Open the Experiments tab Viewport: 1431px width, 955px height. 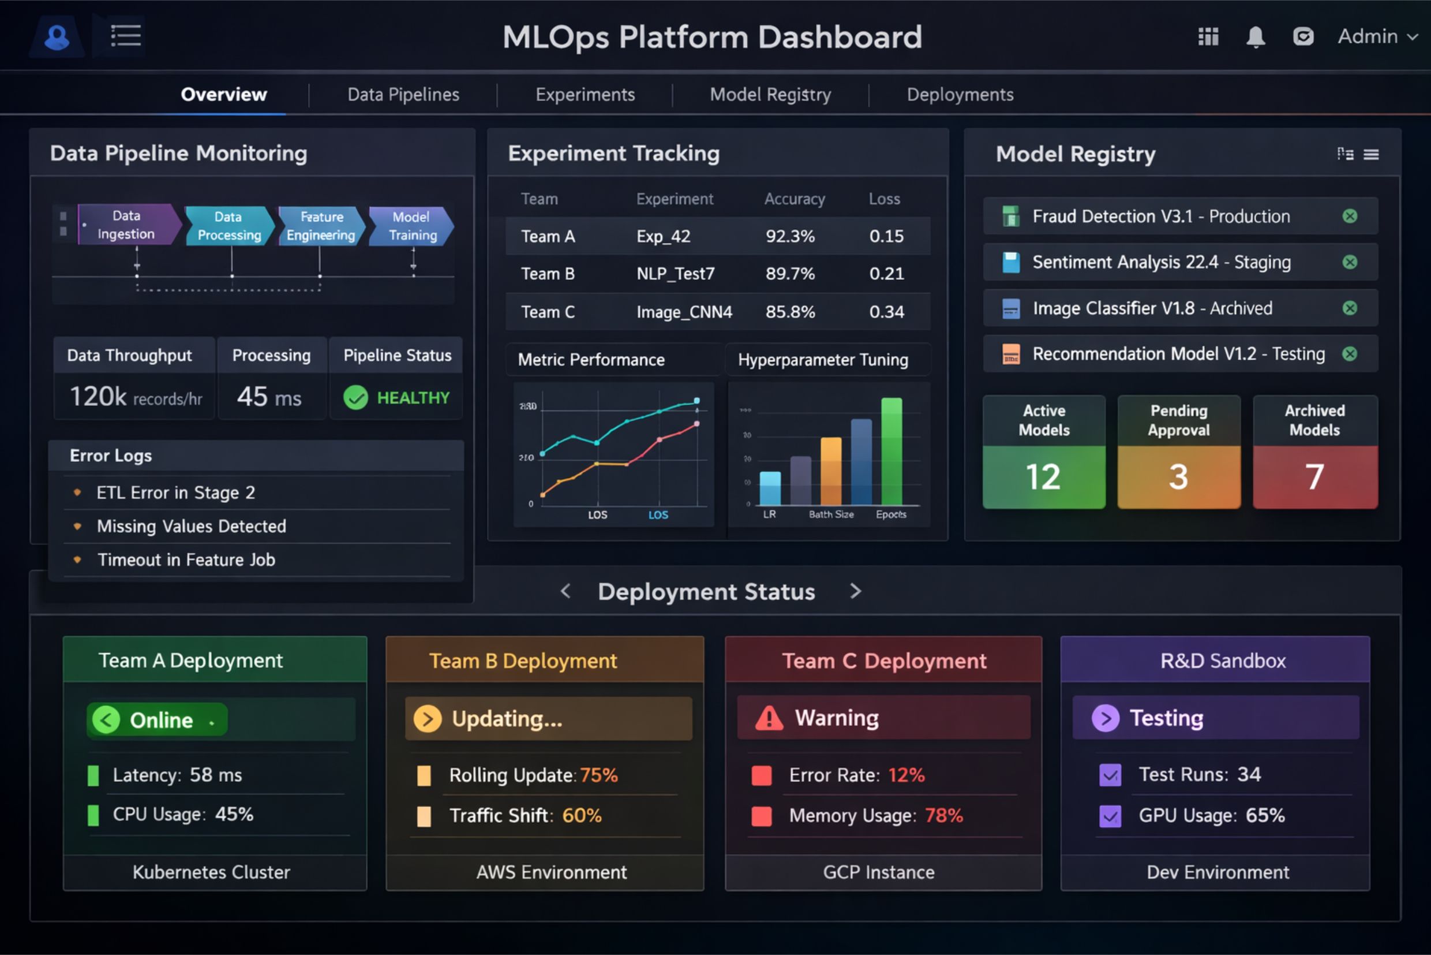point(585,95)
